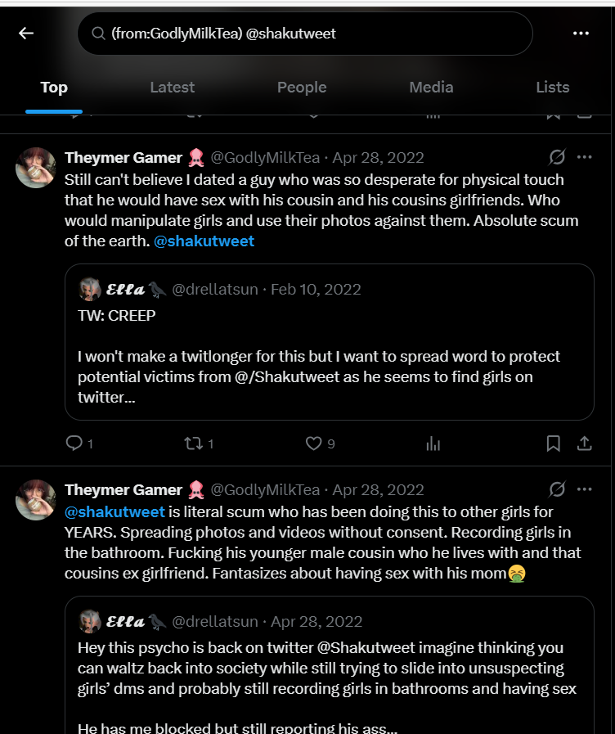Click the share icon on first tweet
The height and width of the screenshot is (734, 615).
(584, 444)
